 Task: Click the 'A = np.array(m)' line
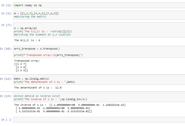pyautogui.click(x=25, y=28)
